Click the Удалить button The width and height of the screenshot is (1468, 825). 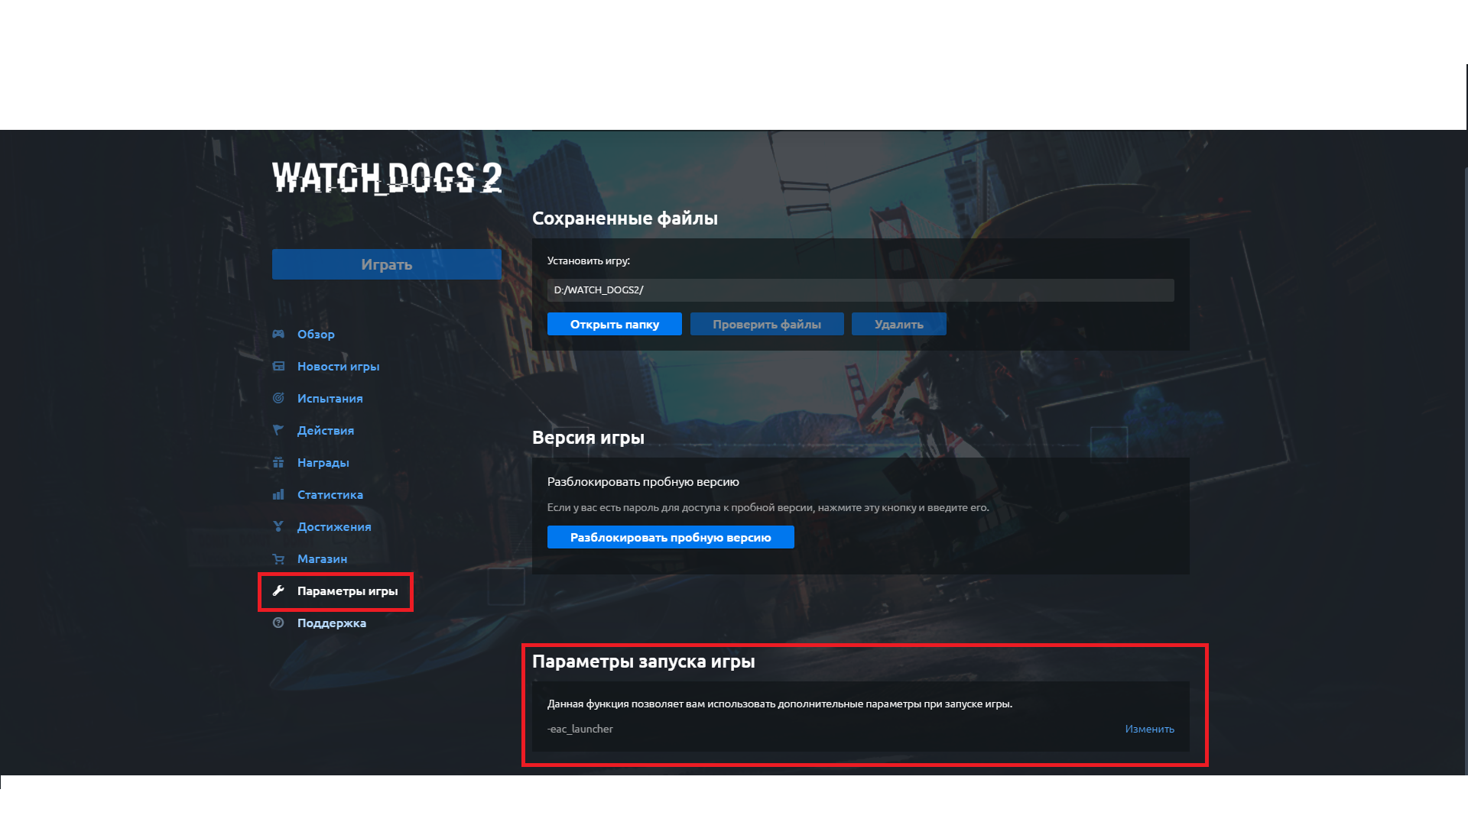click(x=898, y=324)
